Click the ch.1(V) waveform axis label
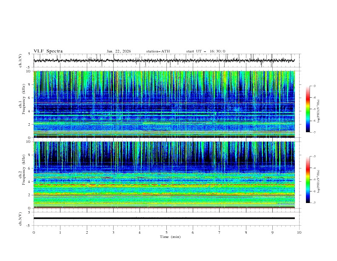 tap(20, 61)
